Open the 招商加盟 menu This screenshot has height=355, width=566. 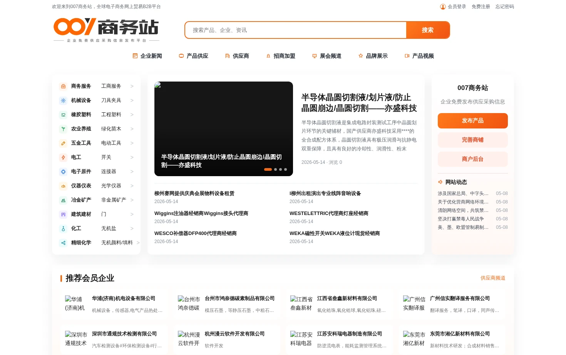click(280, 56)
